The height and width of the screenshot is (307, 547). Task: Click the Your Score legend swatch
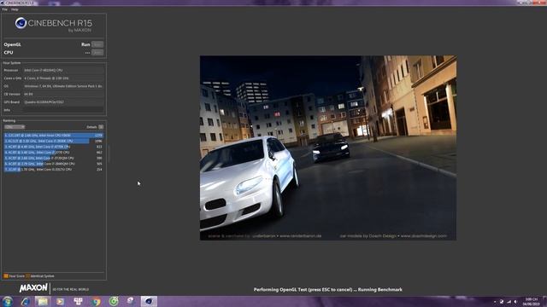pos(6,276)
